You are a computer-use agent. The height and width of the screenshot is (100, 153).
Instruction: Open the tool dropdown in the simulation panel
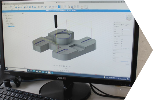[126, 29]
